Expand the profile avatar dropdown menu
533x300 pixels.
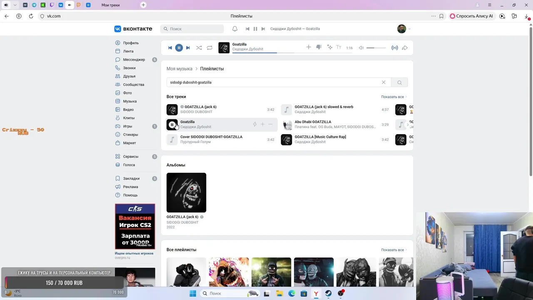[x=404, y=29]
